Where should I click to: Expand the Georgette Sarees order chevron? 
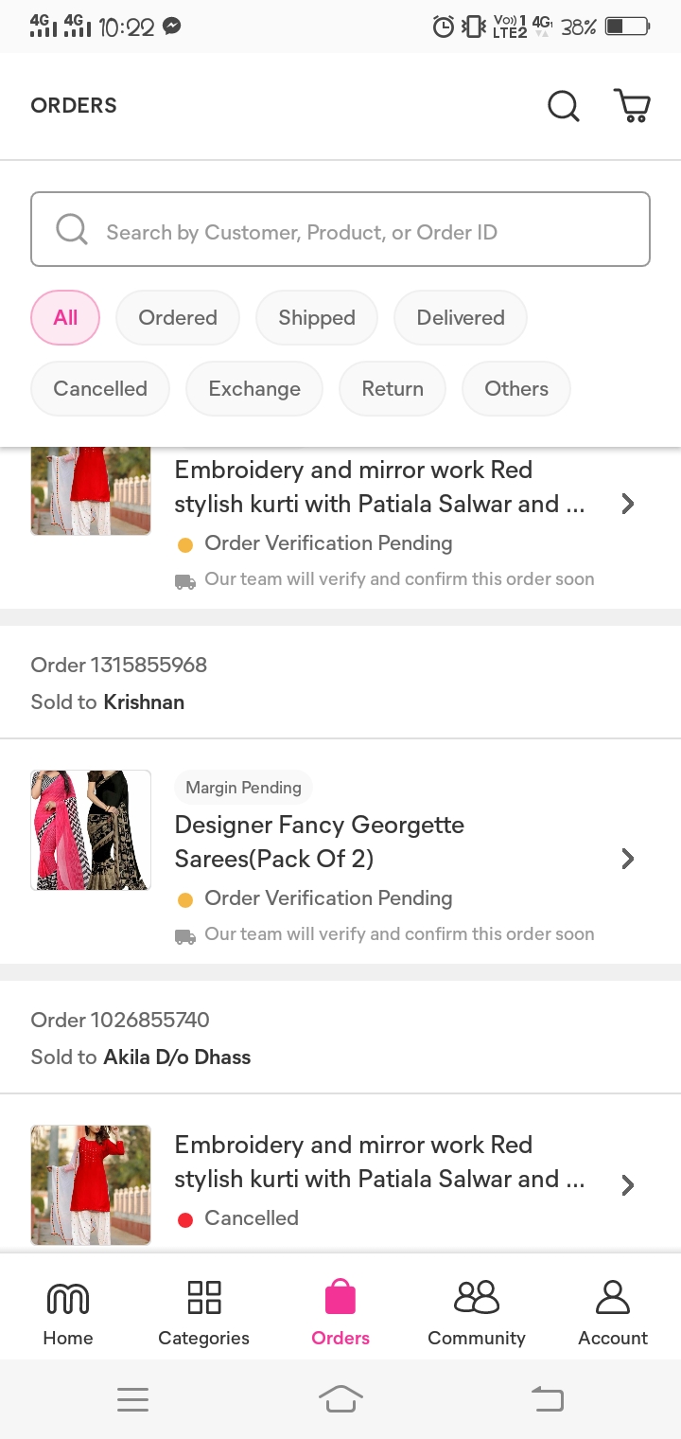tap(627, 859)
